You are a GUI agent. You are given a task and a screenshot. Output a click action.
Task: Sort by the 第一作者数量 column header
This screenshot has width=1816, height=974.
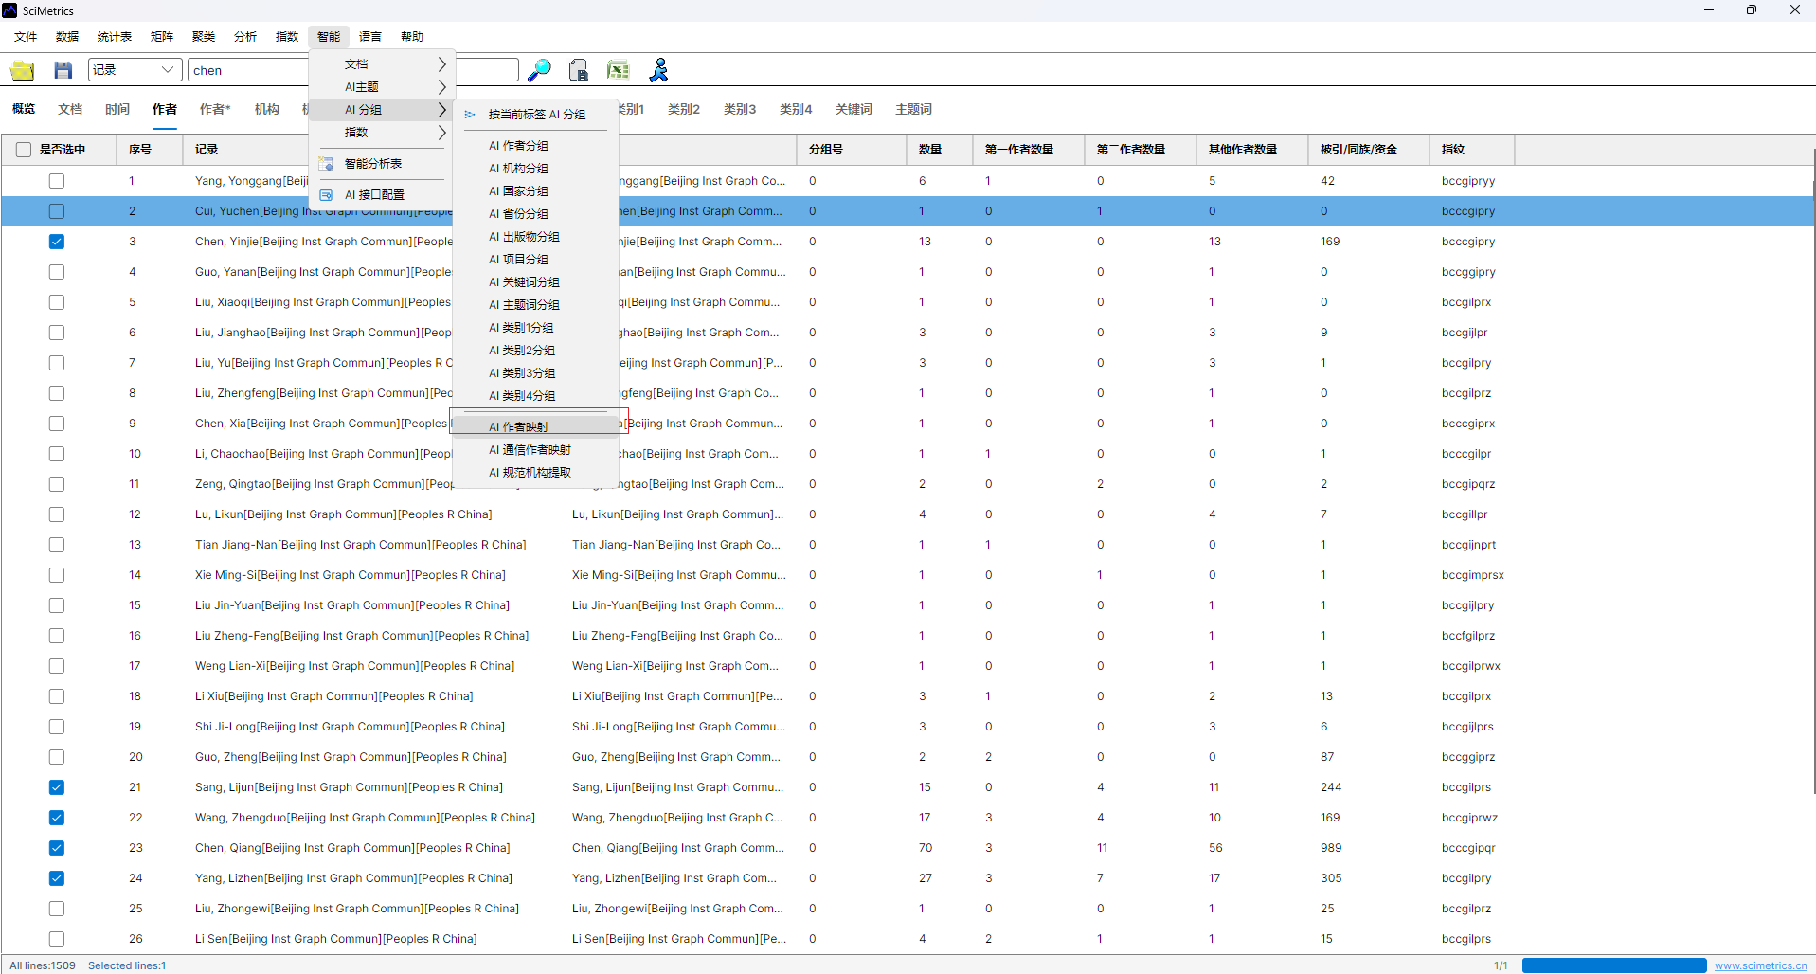pyautogui.click(x=1028, y=150)
